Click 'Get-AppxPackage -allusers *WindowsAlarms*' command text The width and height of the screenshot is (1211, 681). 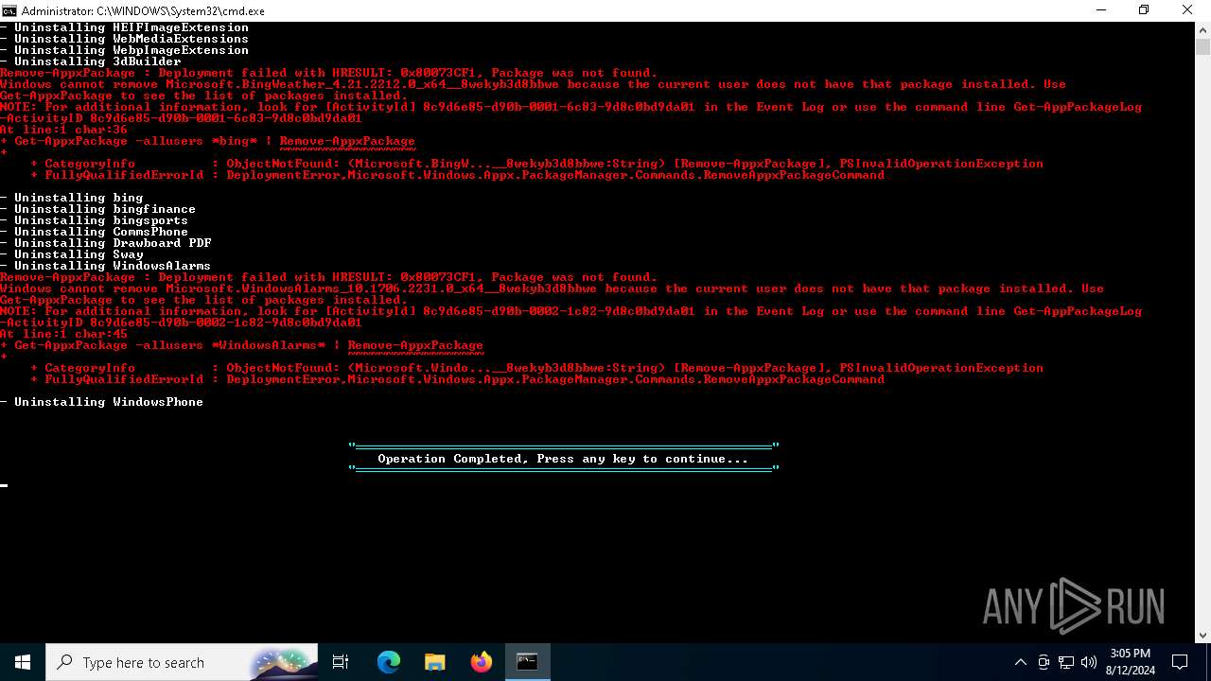pyautogui.click(x=169, y=345)
